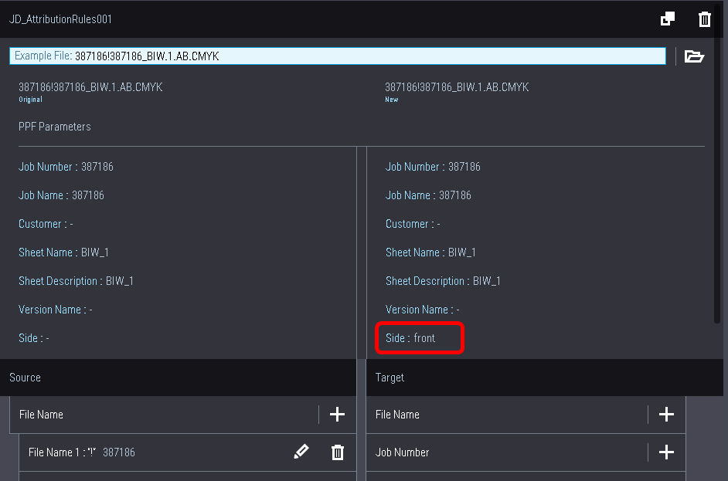Click Original 'Job Number : 387186' text
Screen dimensions: 728x481
[66, 167]
